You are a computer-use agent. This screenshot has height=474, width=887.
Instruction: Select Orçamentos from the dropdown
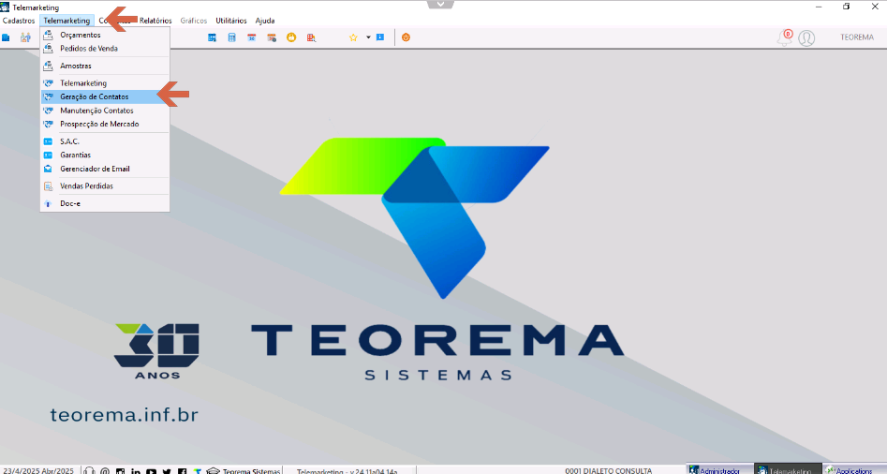[105, 35]
